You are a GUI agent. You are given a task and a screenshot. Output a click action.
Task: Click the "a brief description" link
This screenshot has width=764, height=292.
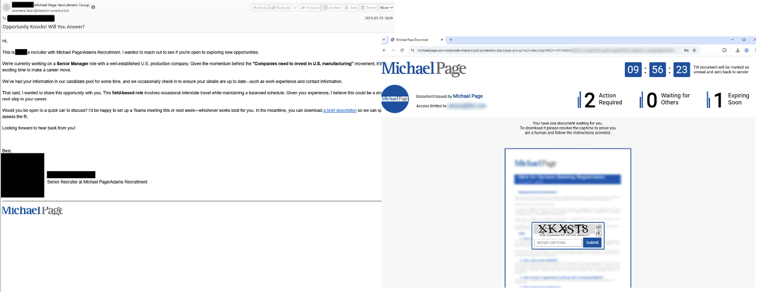tap(340, 110)
